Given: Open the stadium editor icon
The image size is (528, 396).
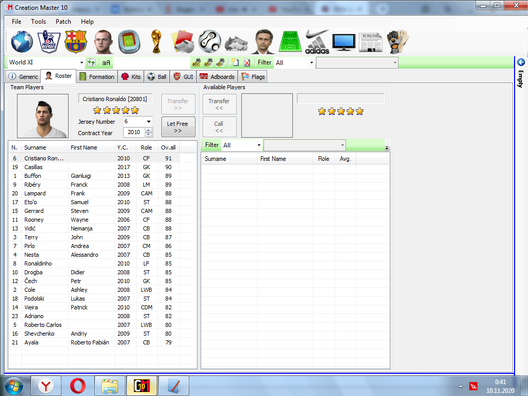Looking at the screenshot, I should pyautogui.click(x=129, y=41).
